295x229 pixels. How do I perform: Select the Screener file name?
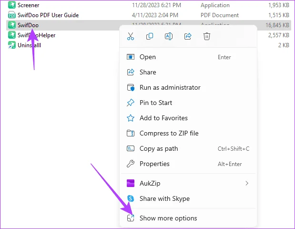tap(29, 5)
